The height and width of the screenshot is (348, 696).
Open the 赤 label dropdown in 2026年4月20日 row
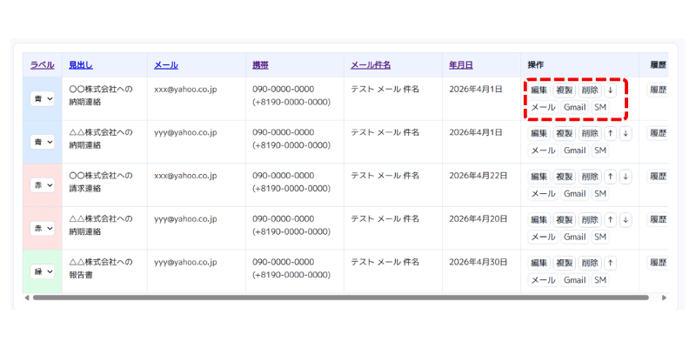[x=42, y=228]
